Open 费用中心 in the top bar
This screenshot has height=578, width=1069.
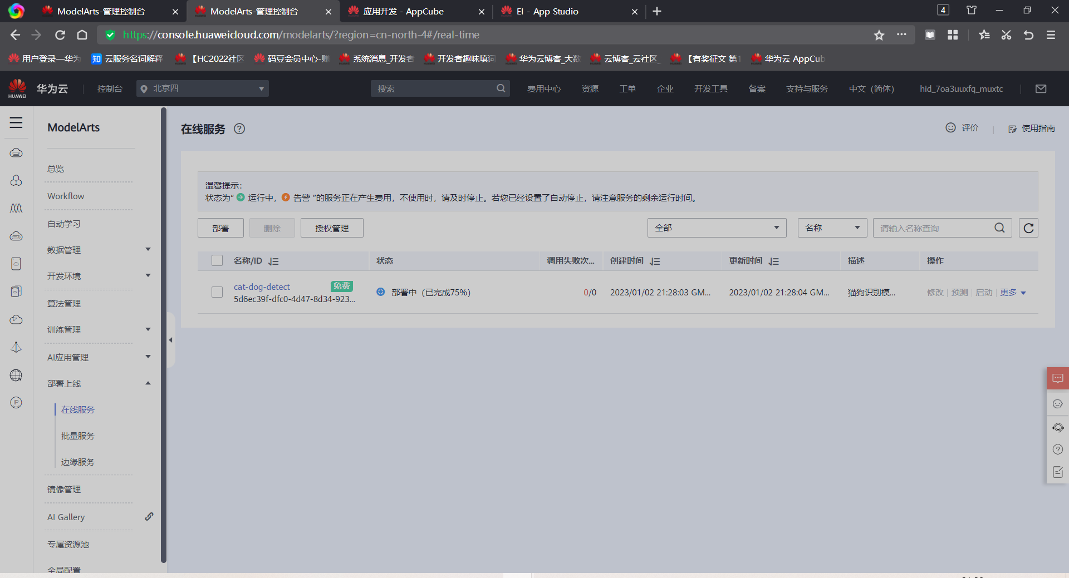[x=544, y=88]
